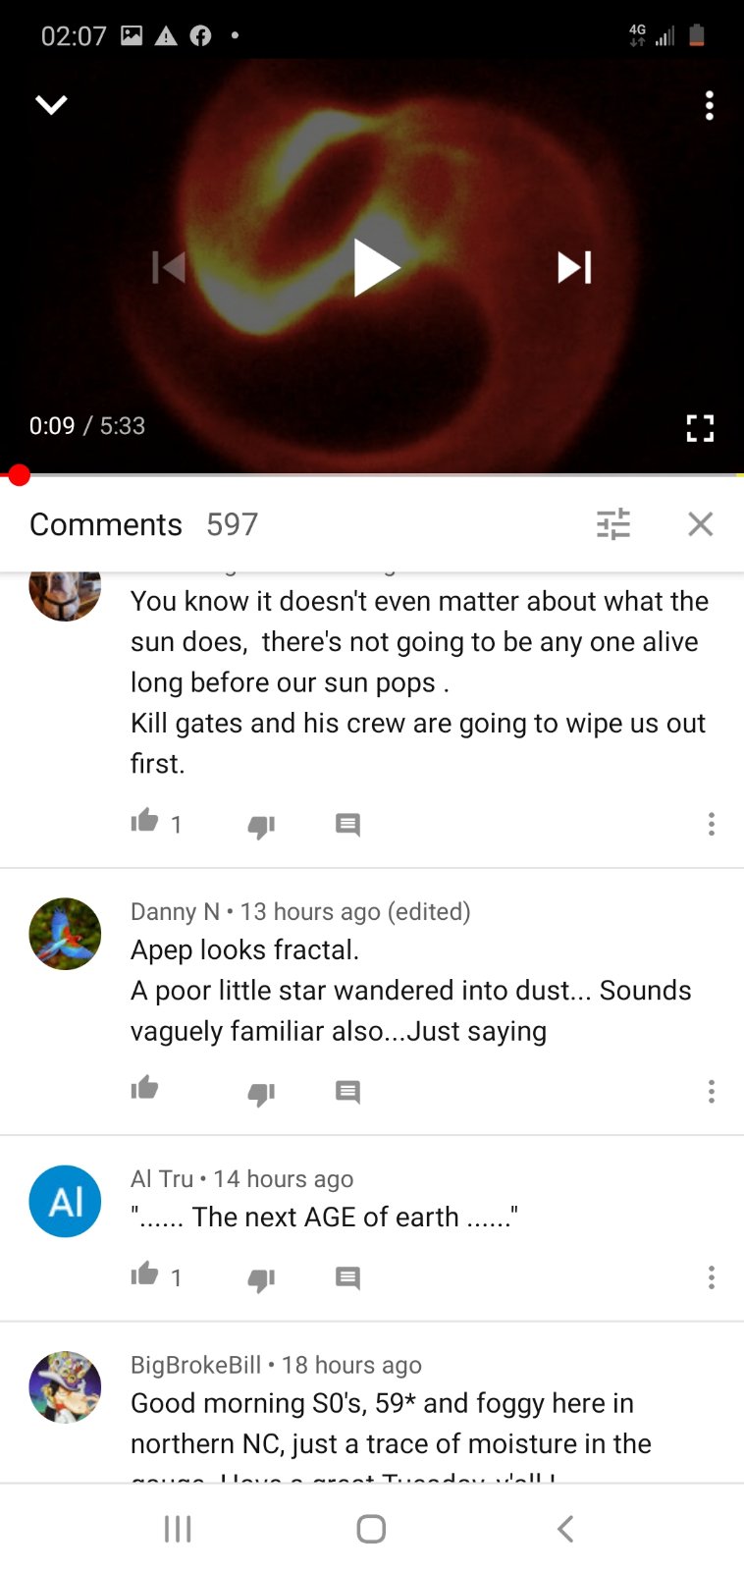Open the options menu for Al Tru's comment
The height and width of the screenshot is (1571, 744).
[x=712, y=1277]
